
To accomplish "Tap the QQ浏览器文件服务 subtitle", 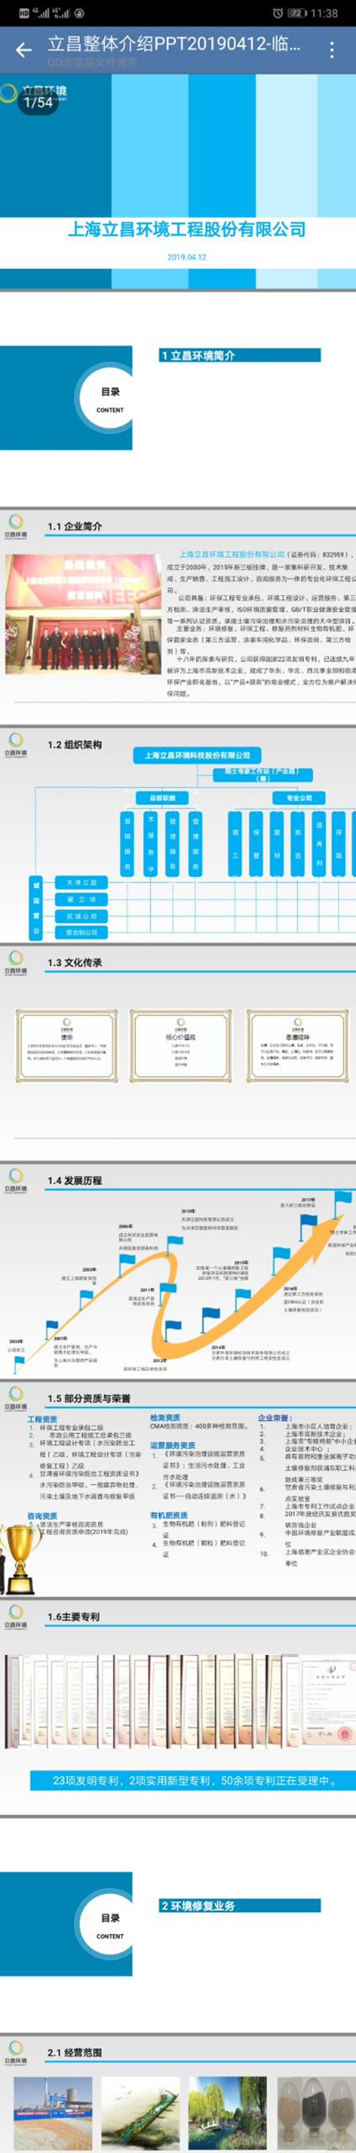I will coord(92,62).
